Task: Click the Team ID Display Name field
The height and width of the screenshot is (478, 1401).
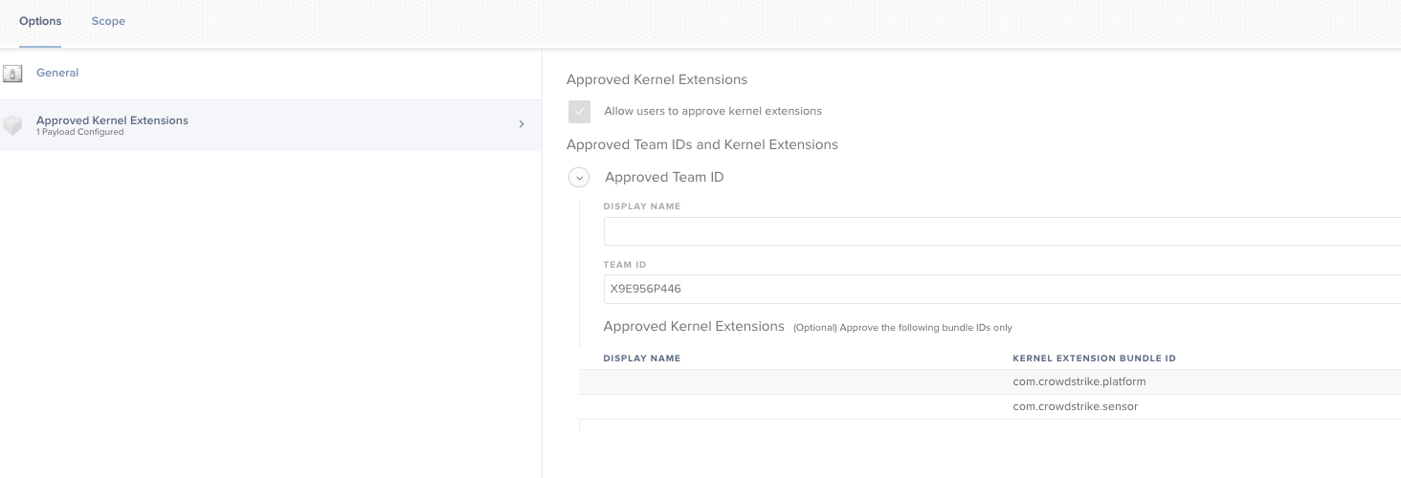Action: (1002, 231)
